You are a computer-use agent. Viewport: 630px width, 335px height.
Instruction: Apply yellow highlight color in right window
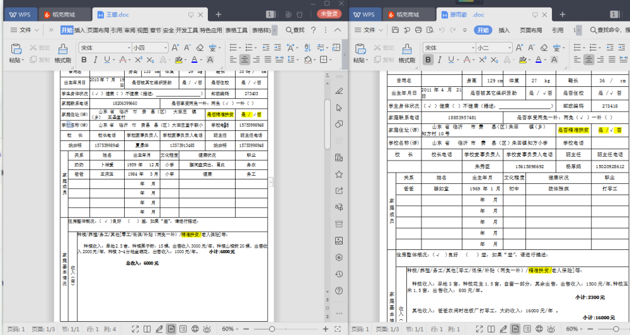tap(522, 59)
